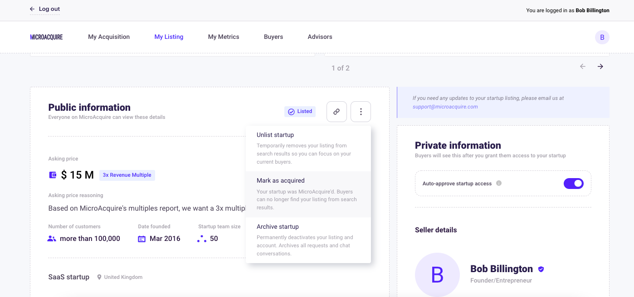Open the Advisors tab
The image size is (634, 297).
point(320,37)
